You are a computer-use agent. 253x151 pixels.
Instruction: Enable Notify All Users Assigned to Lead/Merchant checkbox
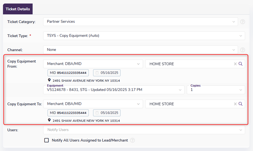[x=46, y=140]
